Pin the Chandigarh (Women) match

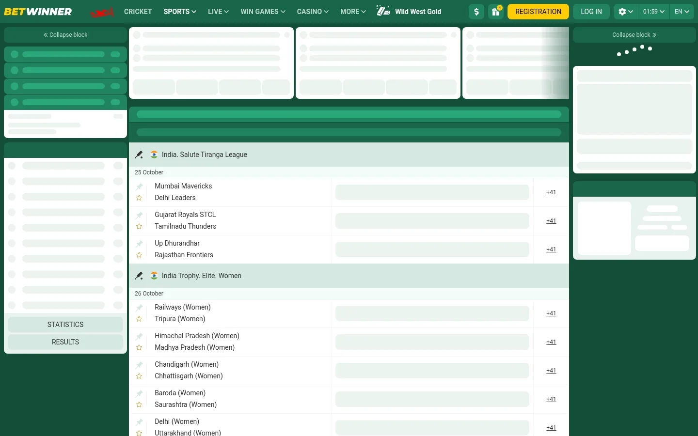[x=139, y=365]
